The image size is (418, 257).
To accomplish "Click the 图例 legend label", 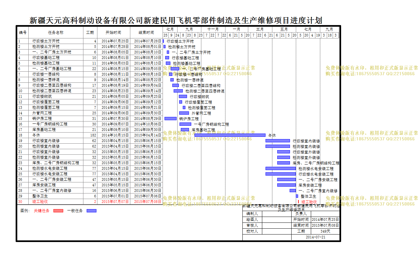I will tap(25, 211).
